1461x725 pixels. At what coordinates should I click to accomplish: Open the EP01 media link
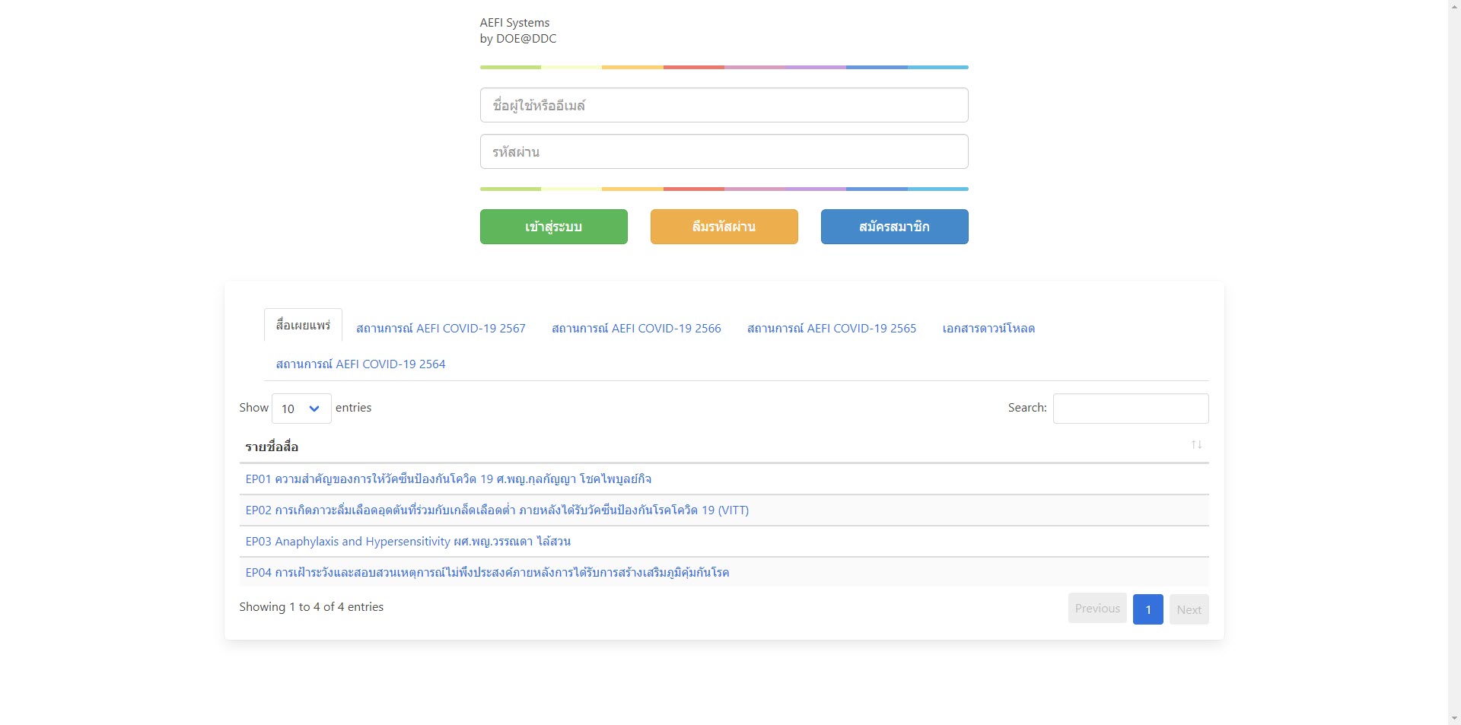click(x=448, y=479)
